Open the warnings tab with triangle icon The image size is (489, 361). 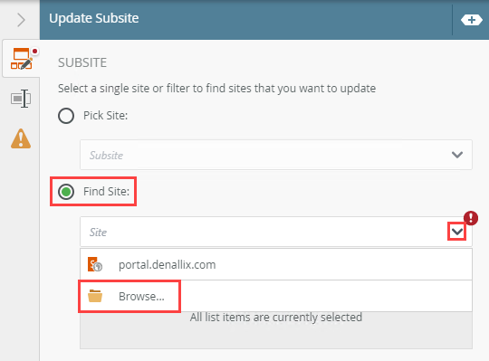point(21,138)
